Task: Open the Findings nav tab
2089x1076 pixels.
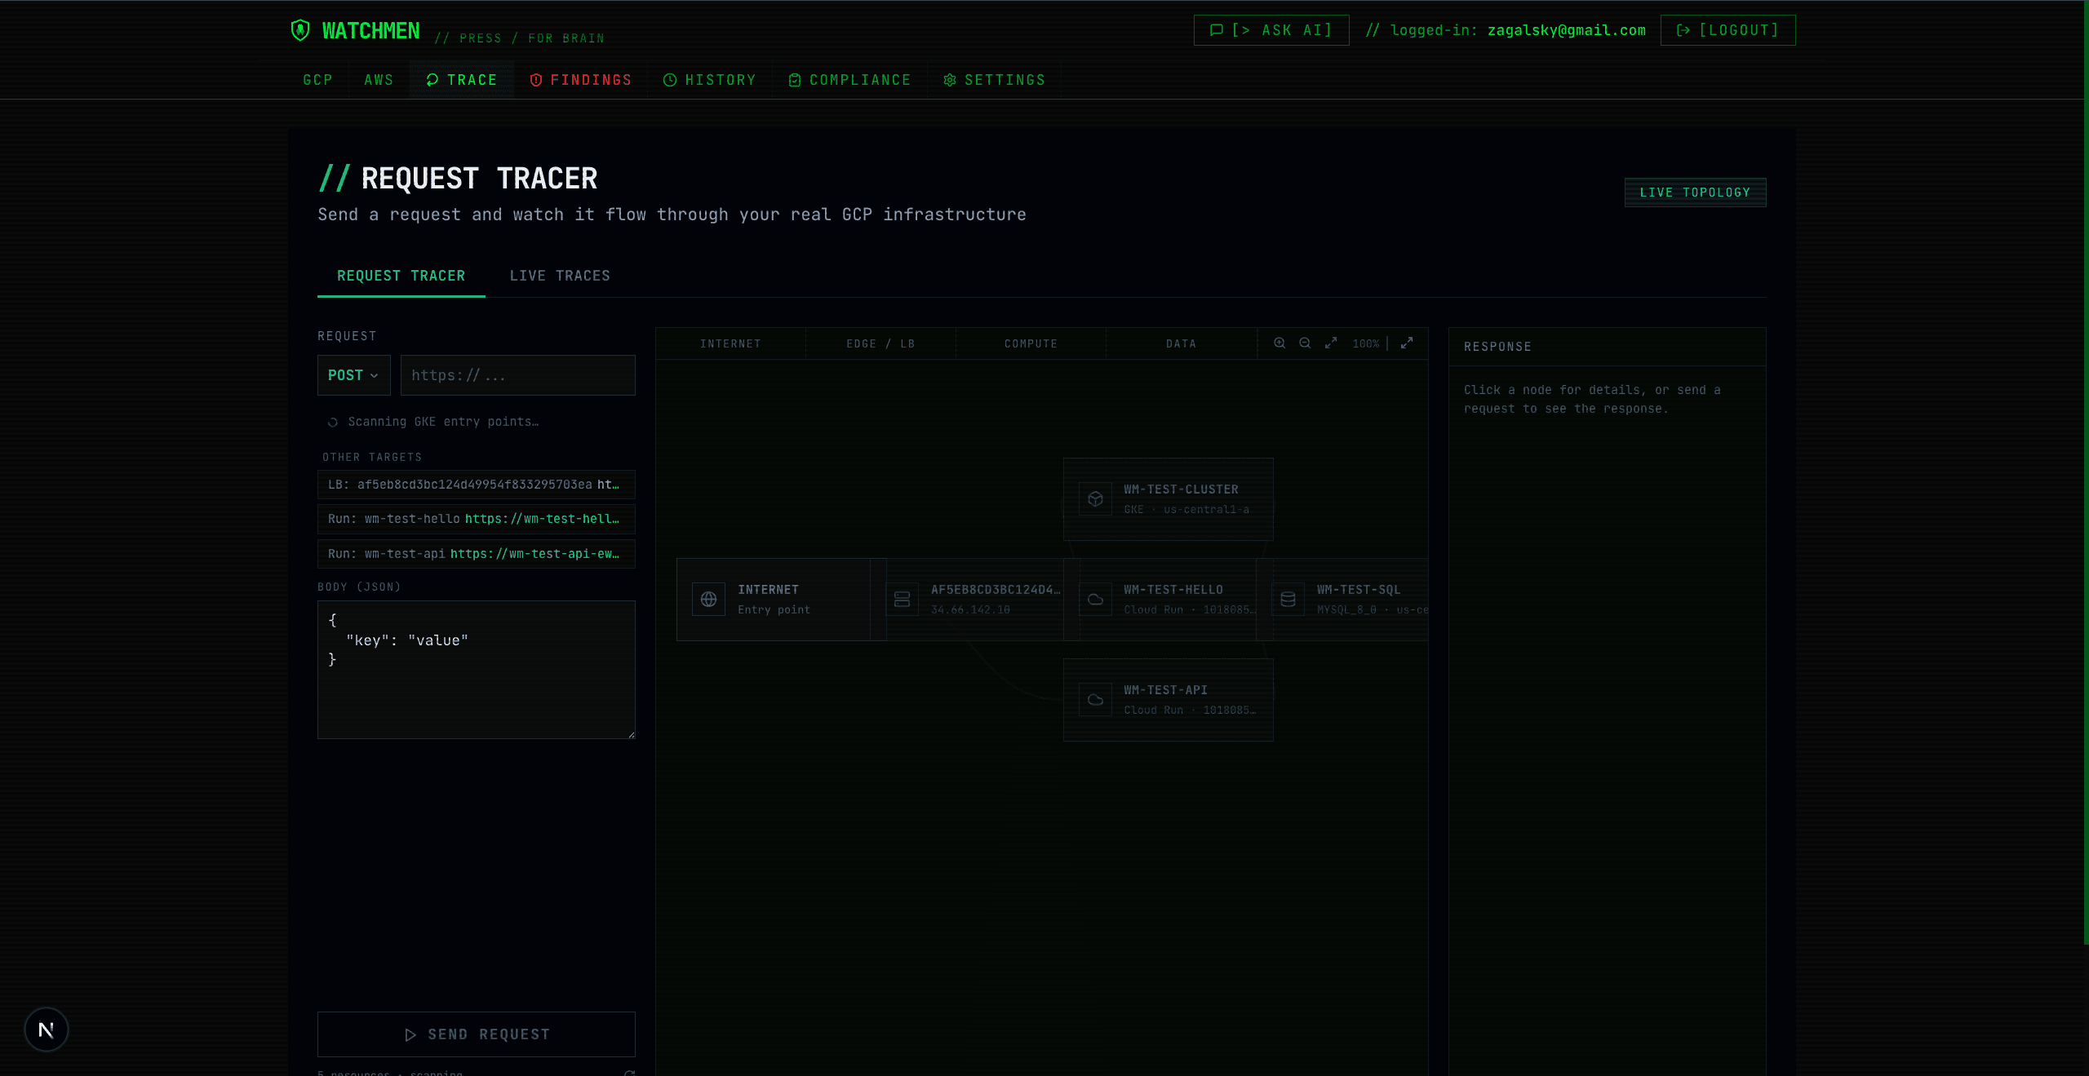Action: pos(581,80)
